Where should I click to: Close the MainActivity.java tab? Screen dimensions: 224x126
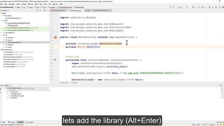(83, 10)
